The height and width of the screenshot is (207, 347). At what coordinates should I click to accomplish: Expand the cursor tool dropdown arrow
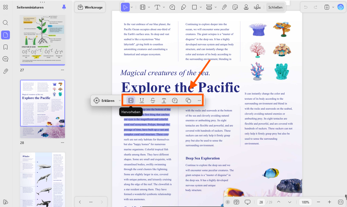point(132,7)
